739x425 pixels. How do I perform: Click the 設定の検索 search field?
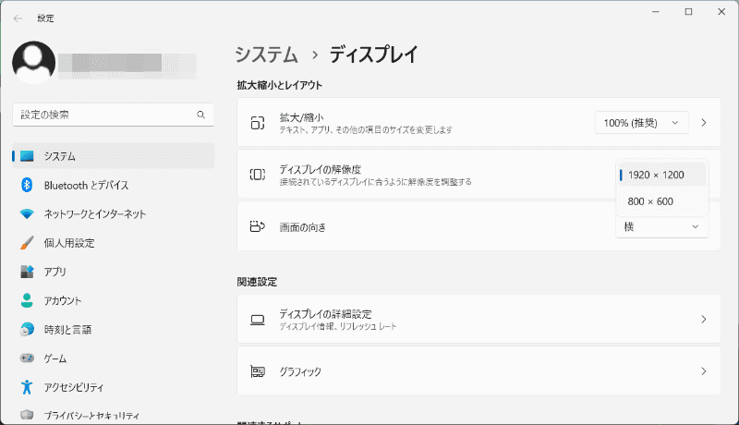113,115
